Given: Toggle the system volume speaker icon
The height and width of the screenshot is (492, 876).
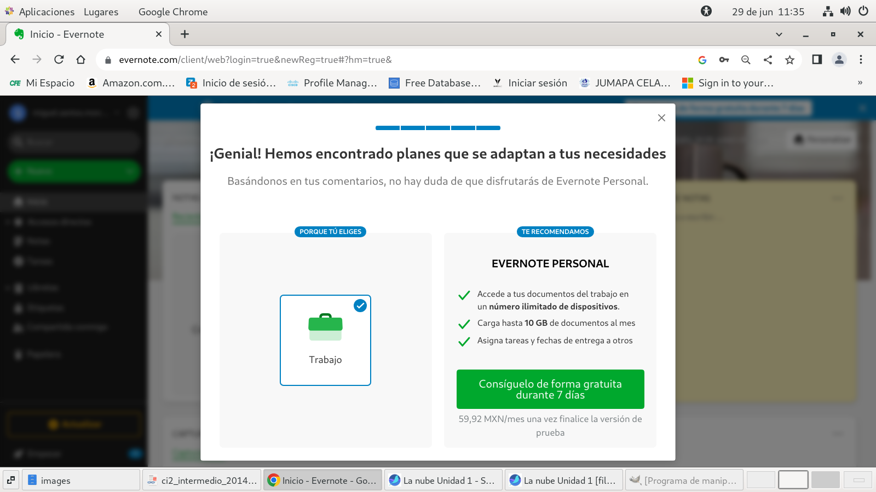Looking at the screenshot, I should [845, 11].
